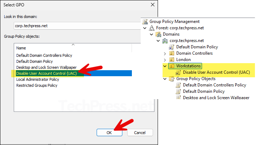Select the Domains tree label

point(171,34)
